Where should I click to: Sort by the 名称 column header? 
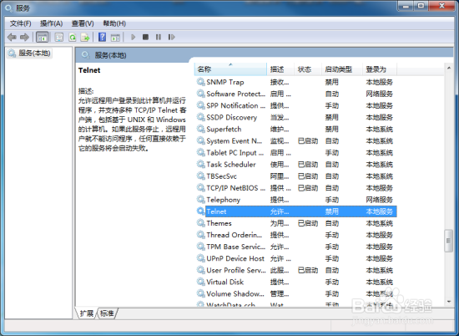click(x=230, y=69)
